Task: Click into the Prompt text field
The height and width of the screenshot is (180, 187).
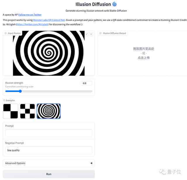Action: 49,133
